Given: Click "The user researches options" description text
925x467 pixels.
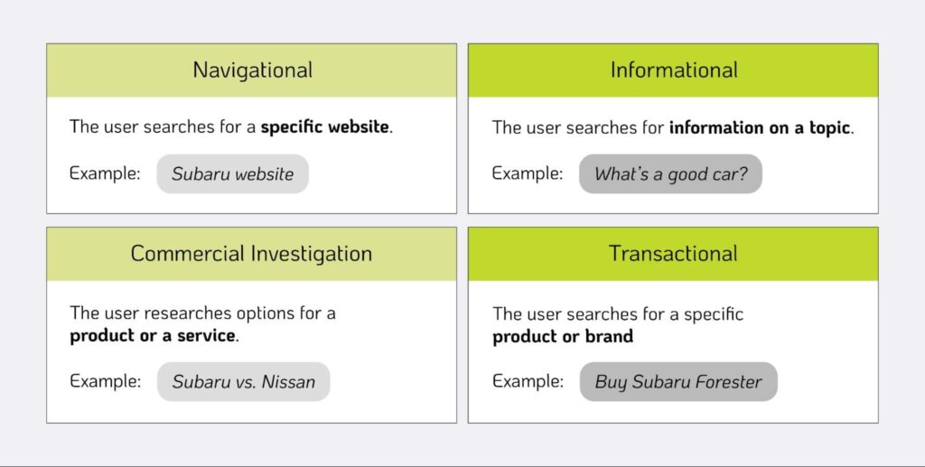Looking at the screenshot, I should [202, 313].
